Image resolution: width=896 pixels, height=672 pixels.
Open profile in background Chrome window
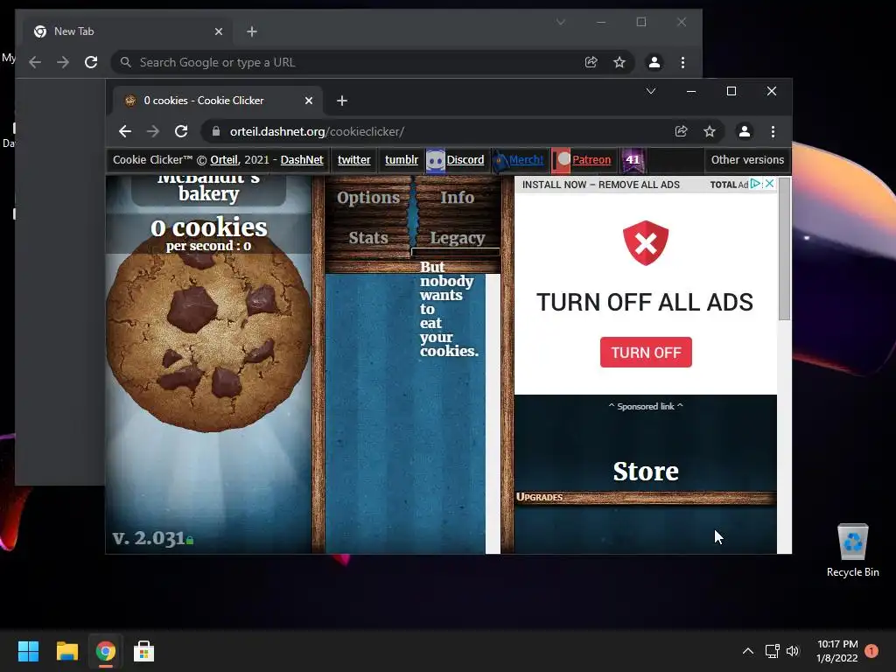click(x=654, y=62)
